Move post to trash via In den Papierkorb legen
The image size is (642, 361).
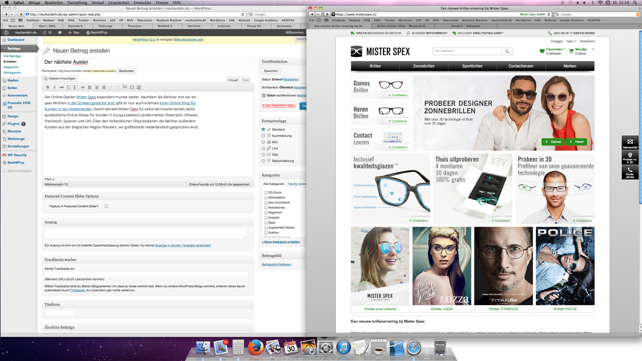coord(278,105)
